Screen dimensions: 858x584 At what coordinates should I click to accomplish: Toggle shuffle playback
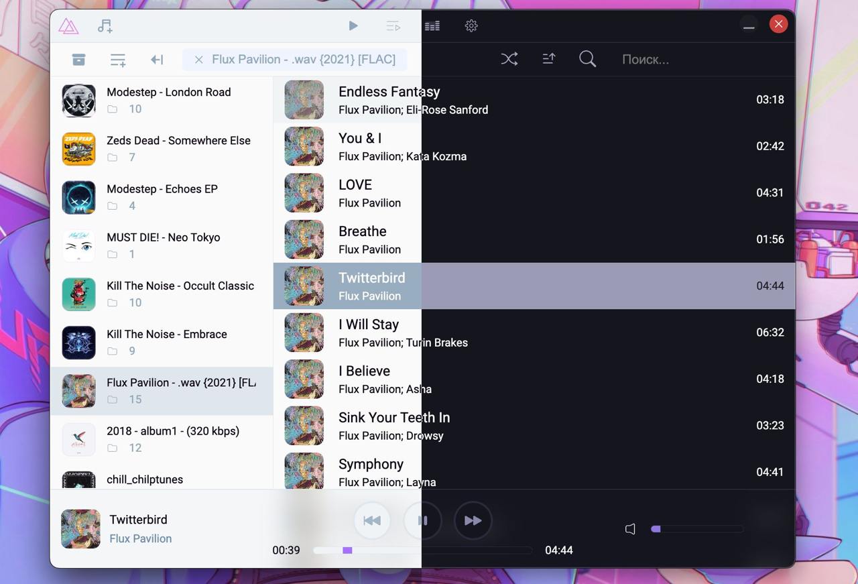(509, 59)
